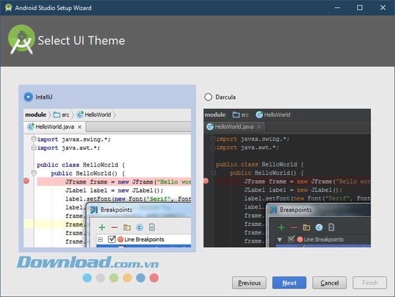Click the Darcula theme preview thumbnail
This screenshot has height=297, width=395.
[x=287, y=178]
